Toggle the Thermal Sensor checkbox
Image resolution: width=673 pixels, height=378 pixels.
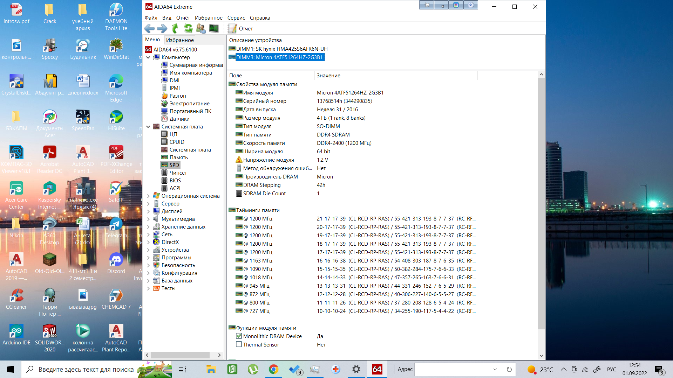239,344
